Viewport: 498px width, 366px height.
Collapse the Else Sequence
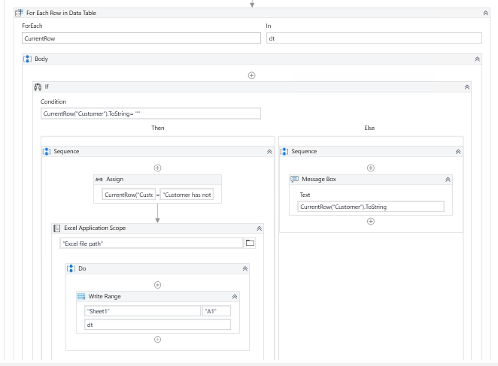(458, 152)
